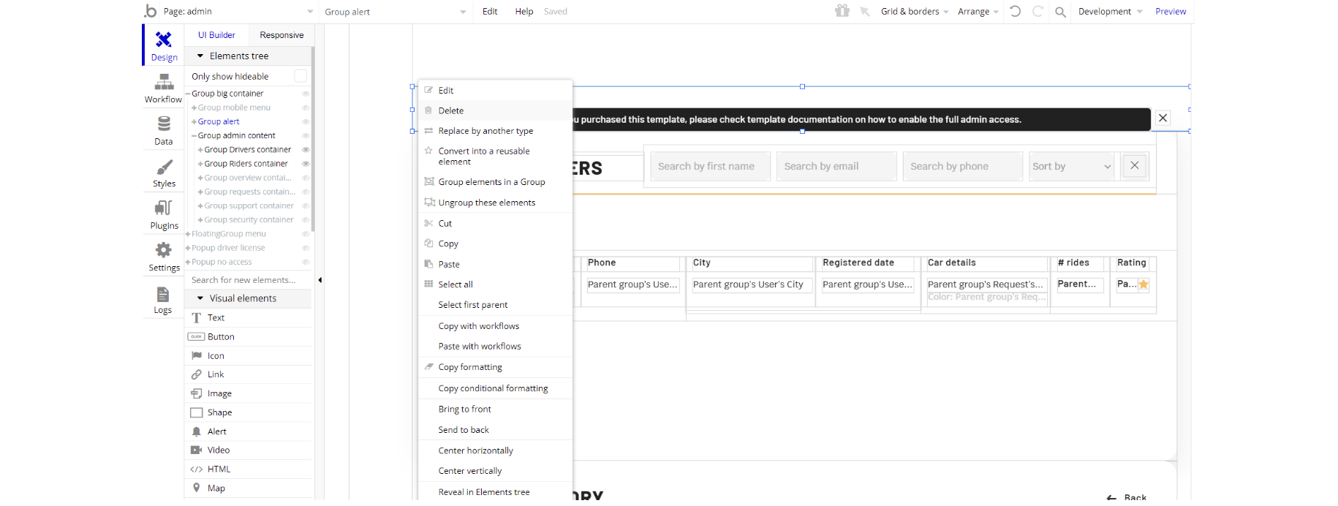
Task: Open the Data tab icon
Action: [164, 130]
